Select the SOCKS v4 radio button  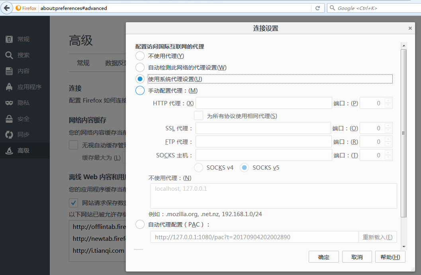[198, 168]
